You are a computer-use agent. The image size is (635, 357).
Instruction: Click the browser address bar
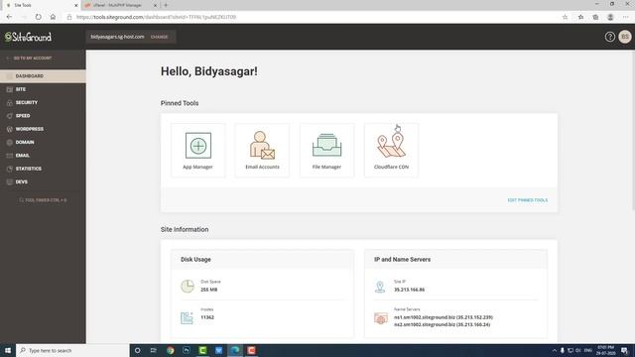[x=312, y=17]
